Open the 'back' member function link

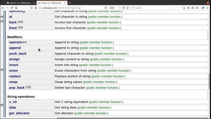coord(13,22)
